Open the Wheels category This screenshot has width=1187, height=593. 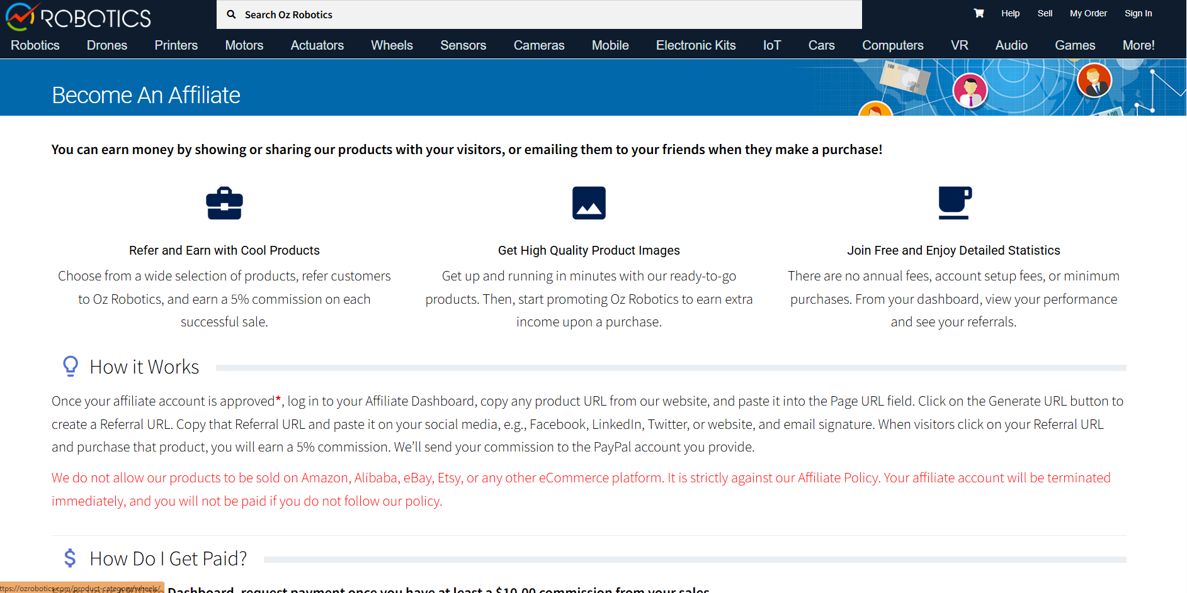(x=392, y=45)
